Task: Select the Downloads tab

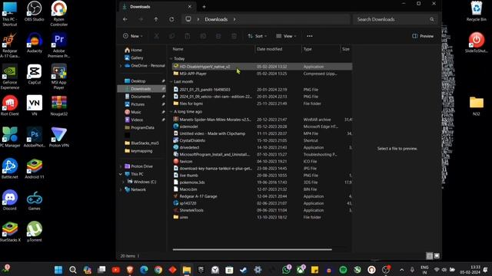Action: pyautogui.click(x=157, y=7)
